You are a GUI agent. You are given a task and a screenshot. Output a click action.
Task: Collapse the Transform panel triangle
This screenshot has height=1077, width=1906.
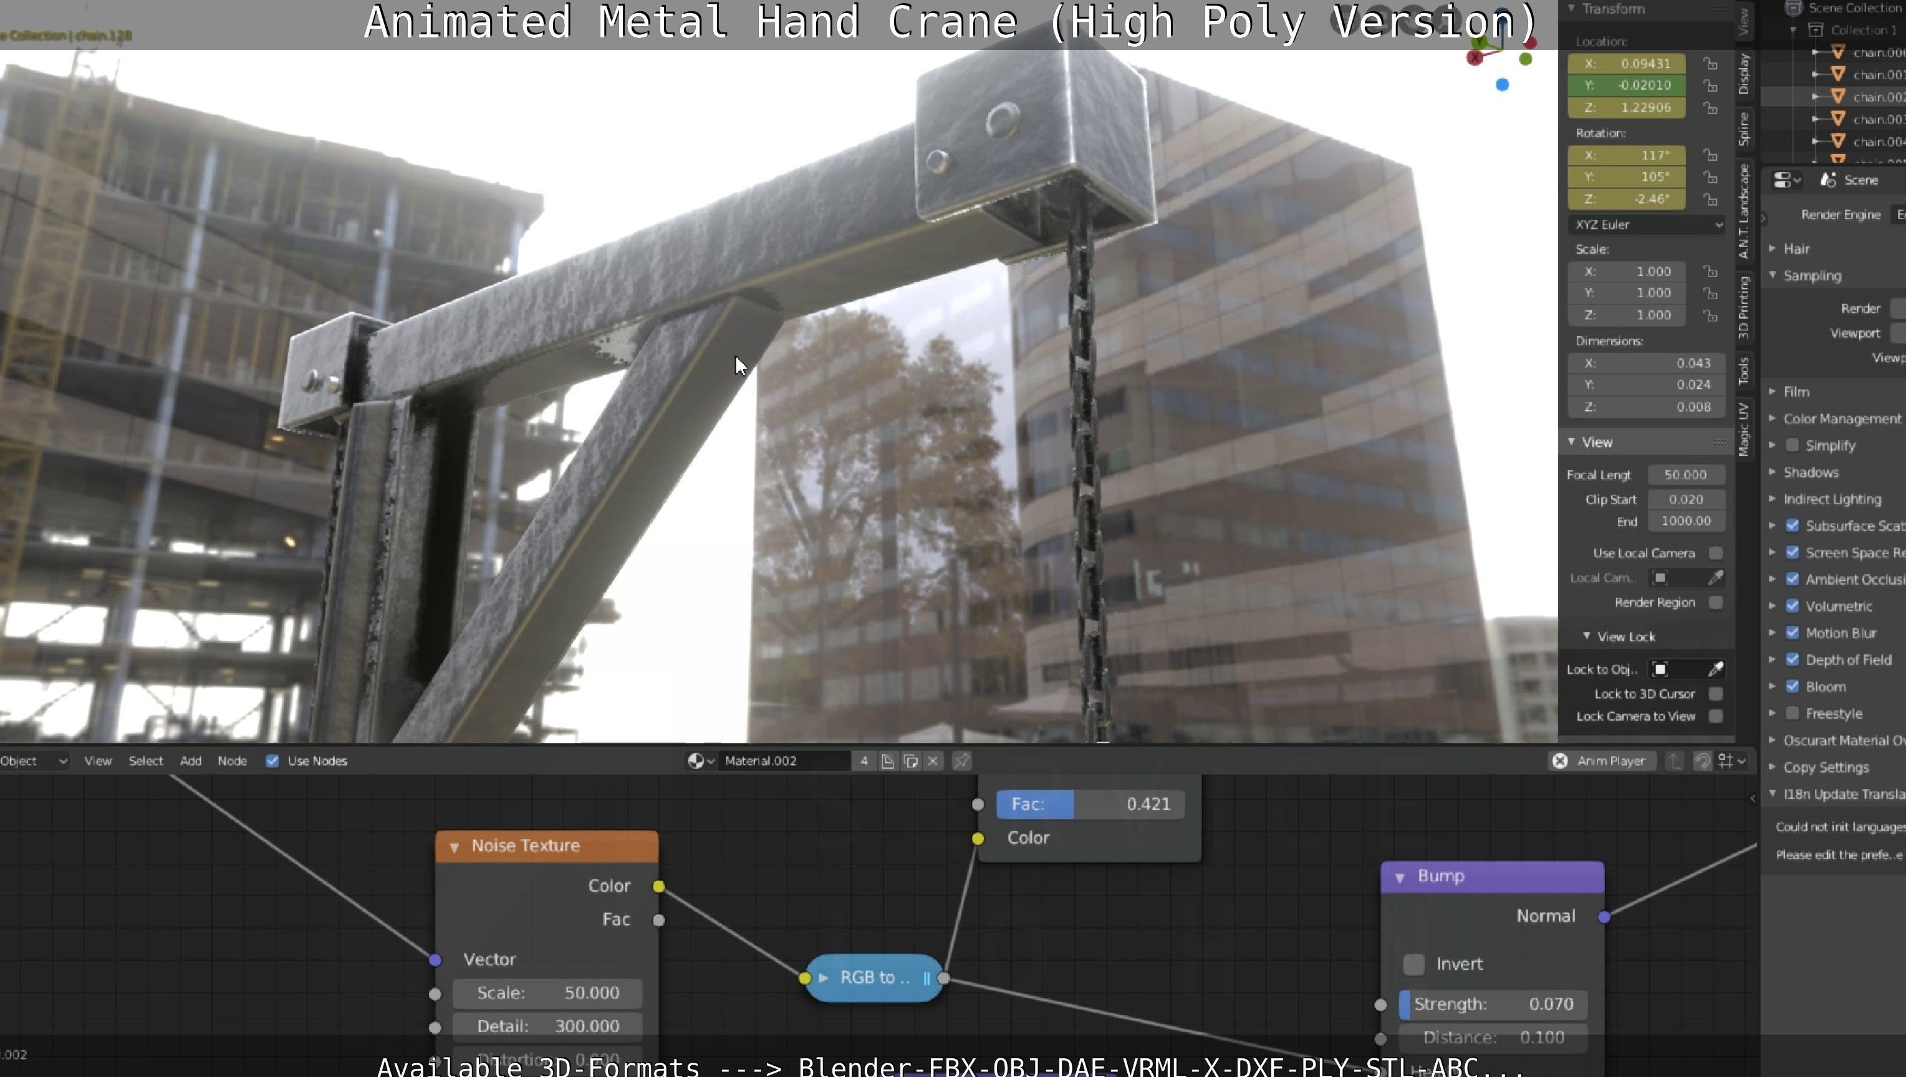(x=1572, y=8)
